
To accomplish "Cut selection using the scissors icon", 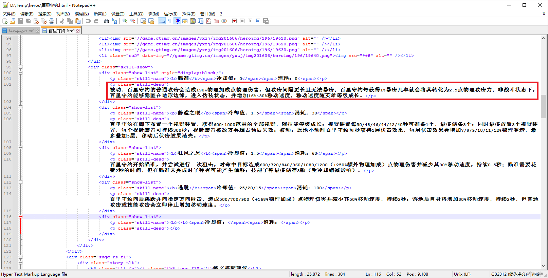I will [x=62, y=21].
